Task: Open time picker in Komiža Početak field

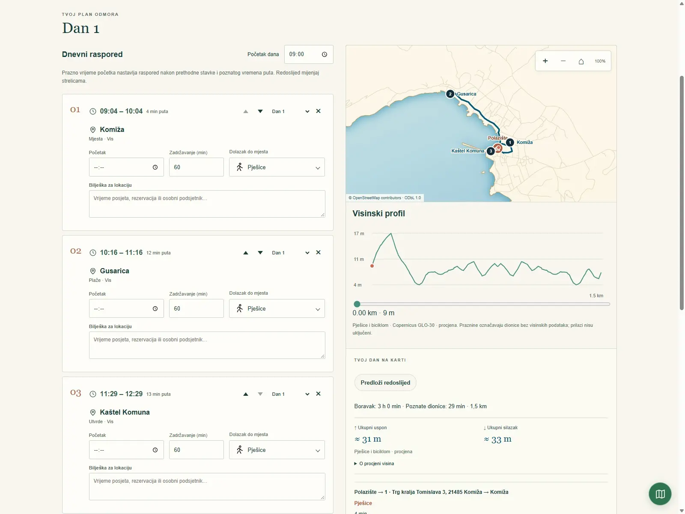Action: (155, 167)
